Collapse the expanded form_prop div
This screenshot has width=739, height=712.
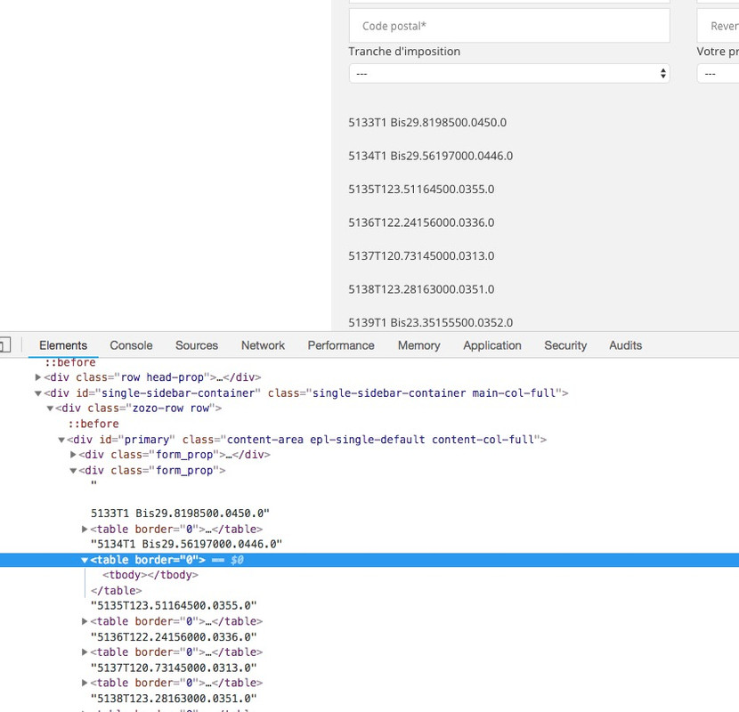[x=73, y=470]
